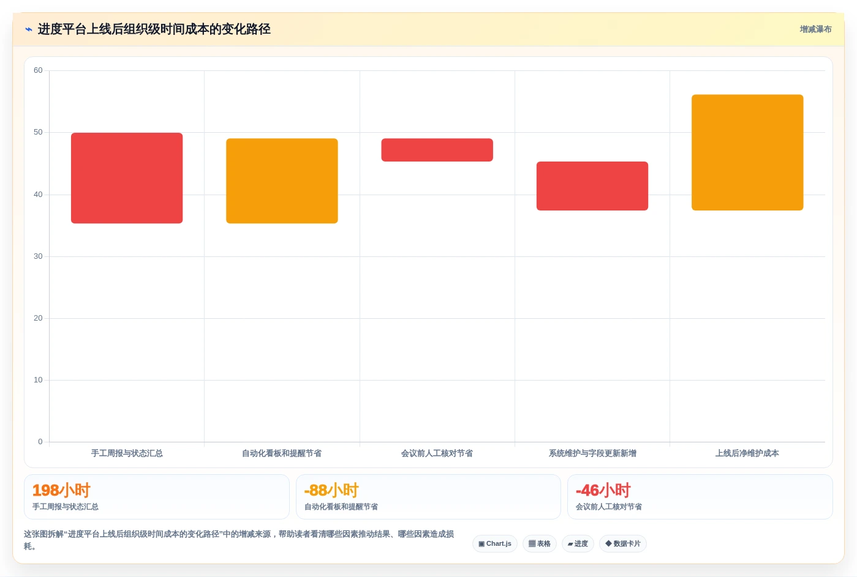Viewport: 857px width, 577px height.
Task: Click the lightning icon beside the chart title
Action: point(29,29)
